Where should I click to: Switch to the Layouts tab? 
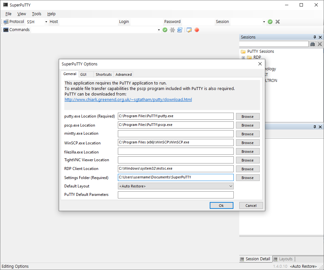click(283, 259)
